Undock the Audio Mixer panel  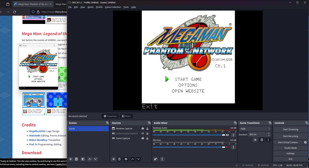[x=235, y=123]
